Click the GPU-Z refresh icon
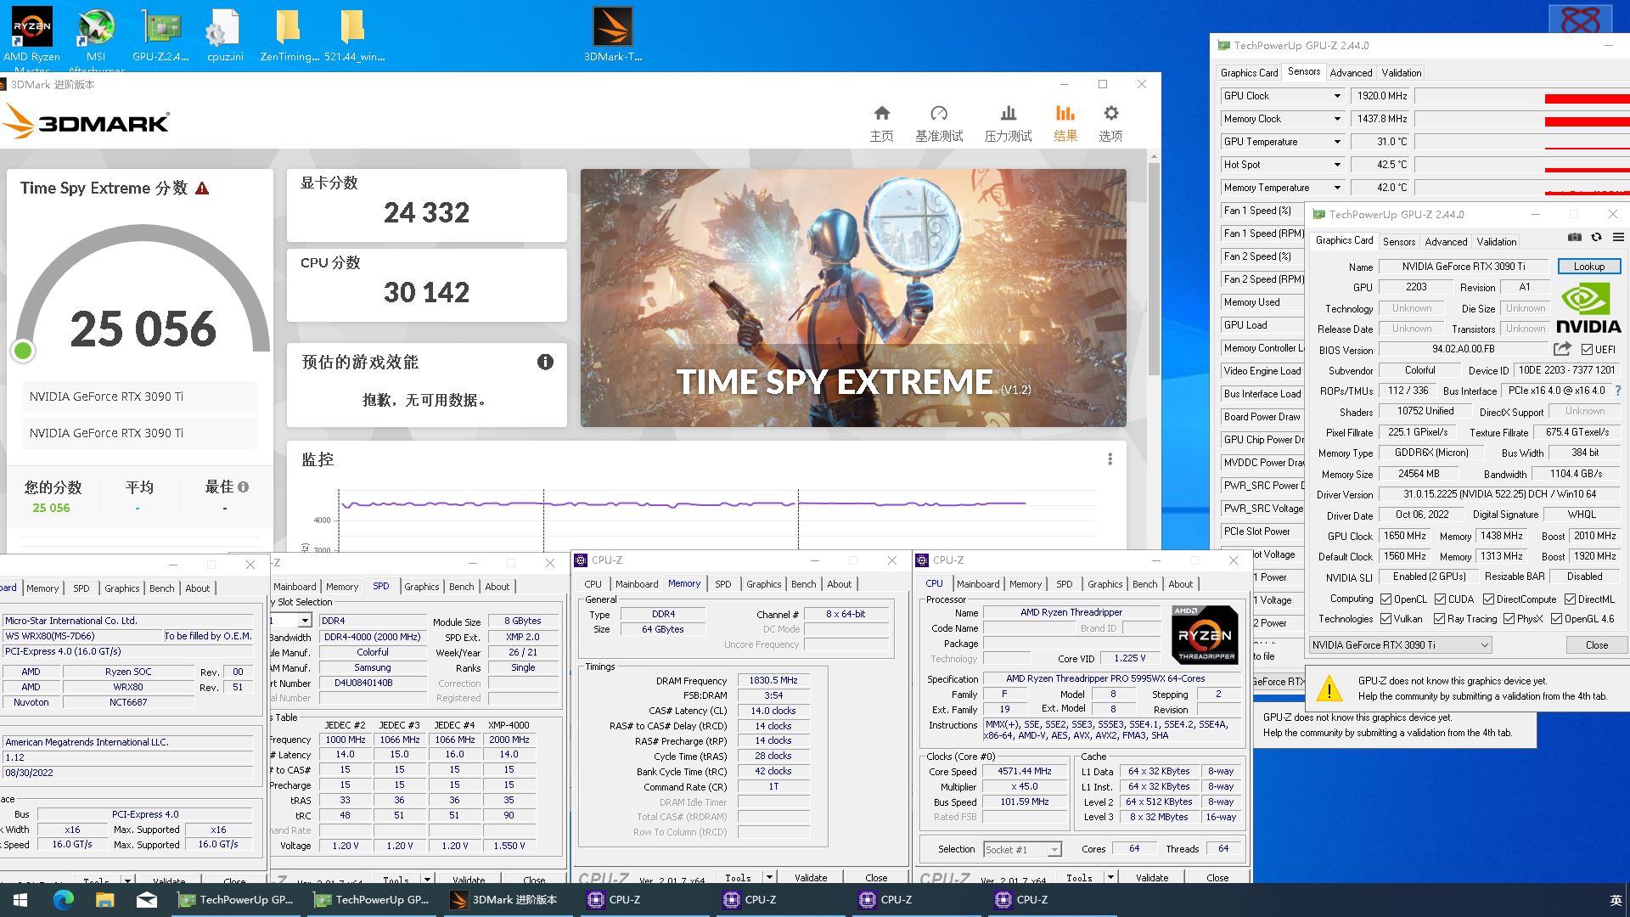Viewport: 1630px width, 917px height. (1596, 237)
